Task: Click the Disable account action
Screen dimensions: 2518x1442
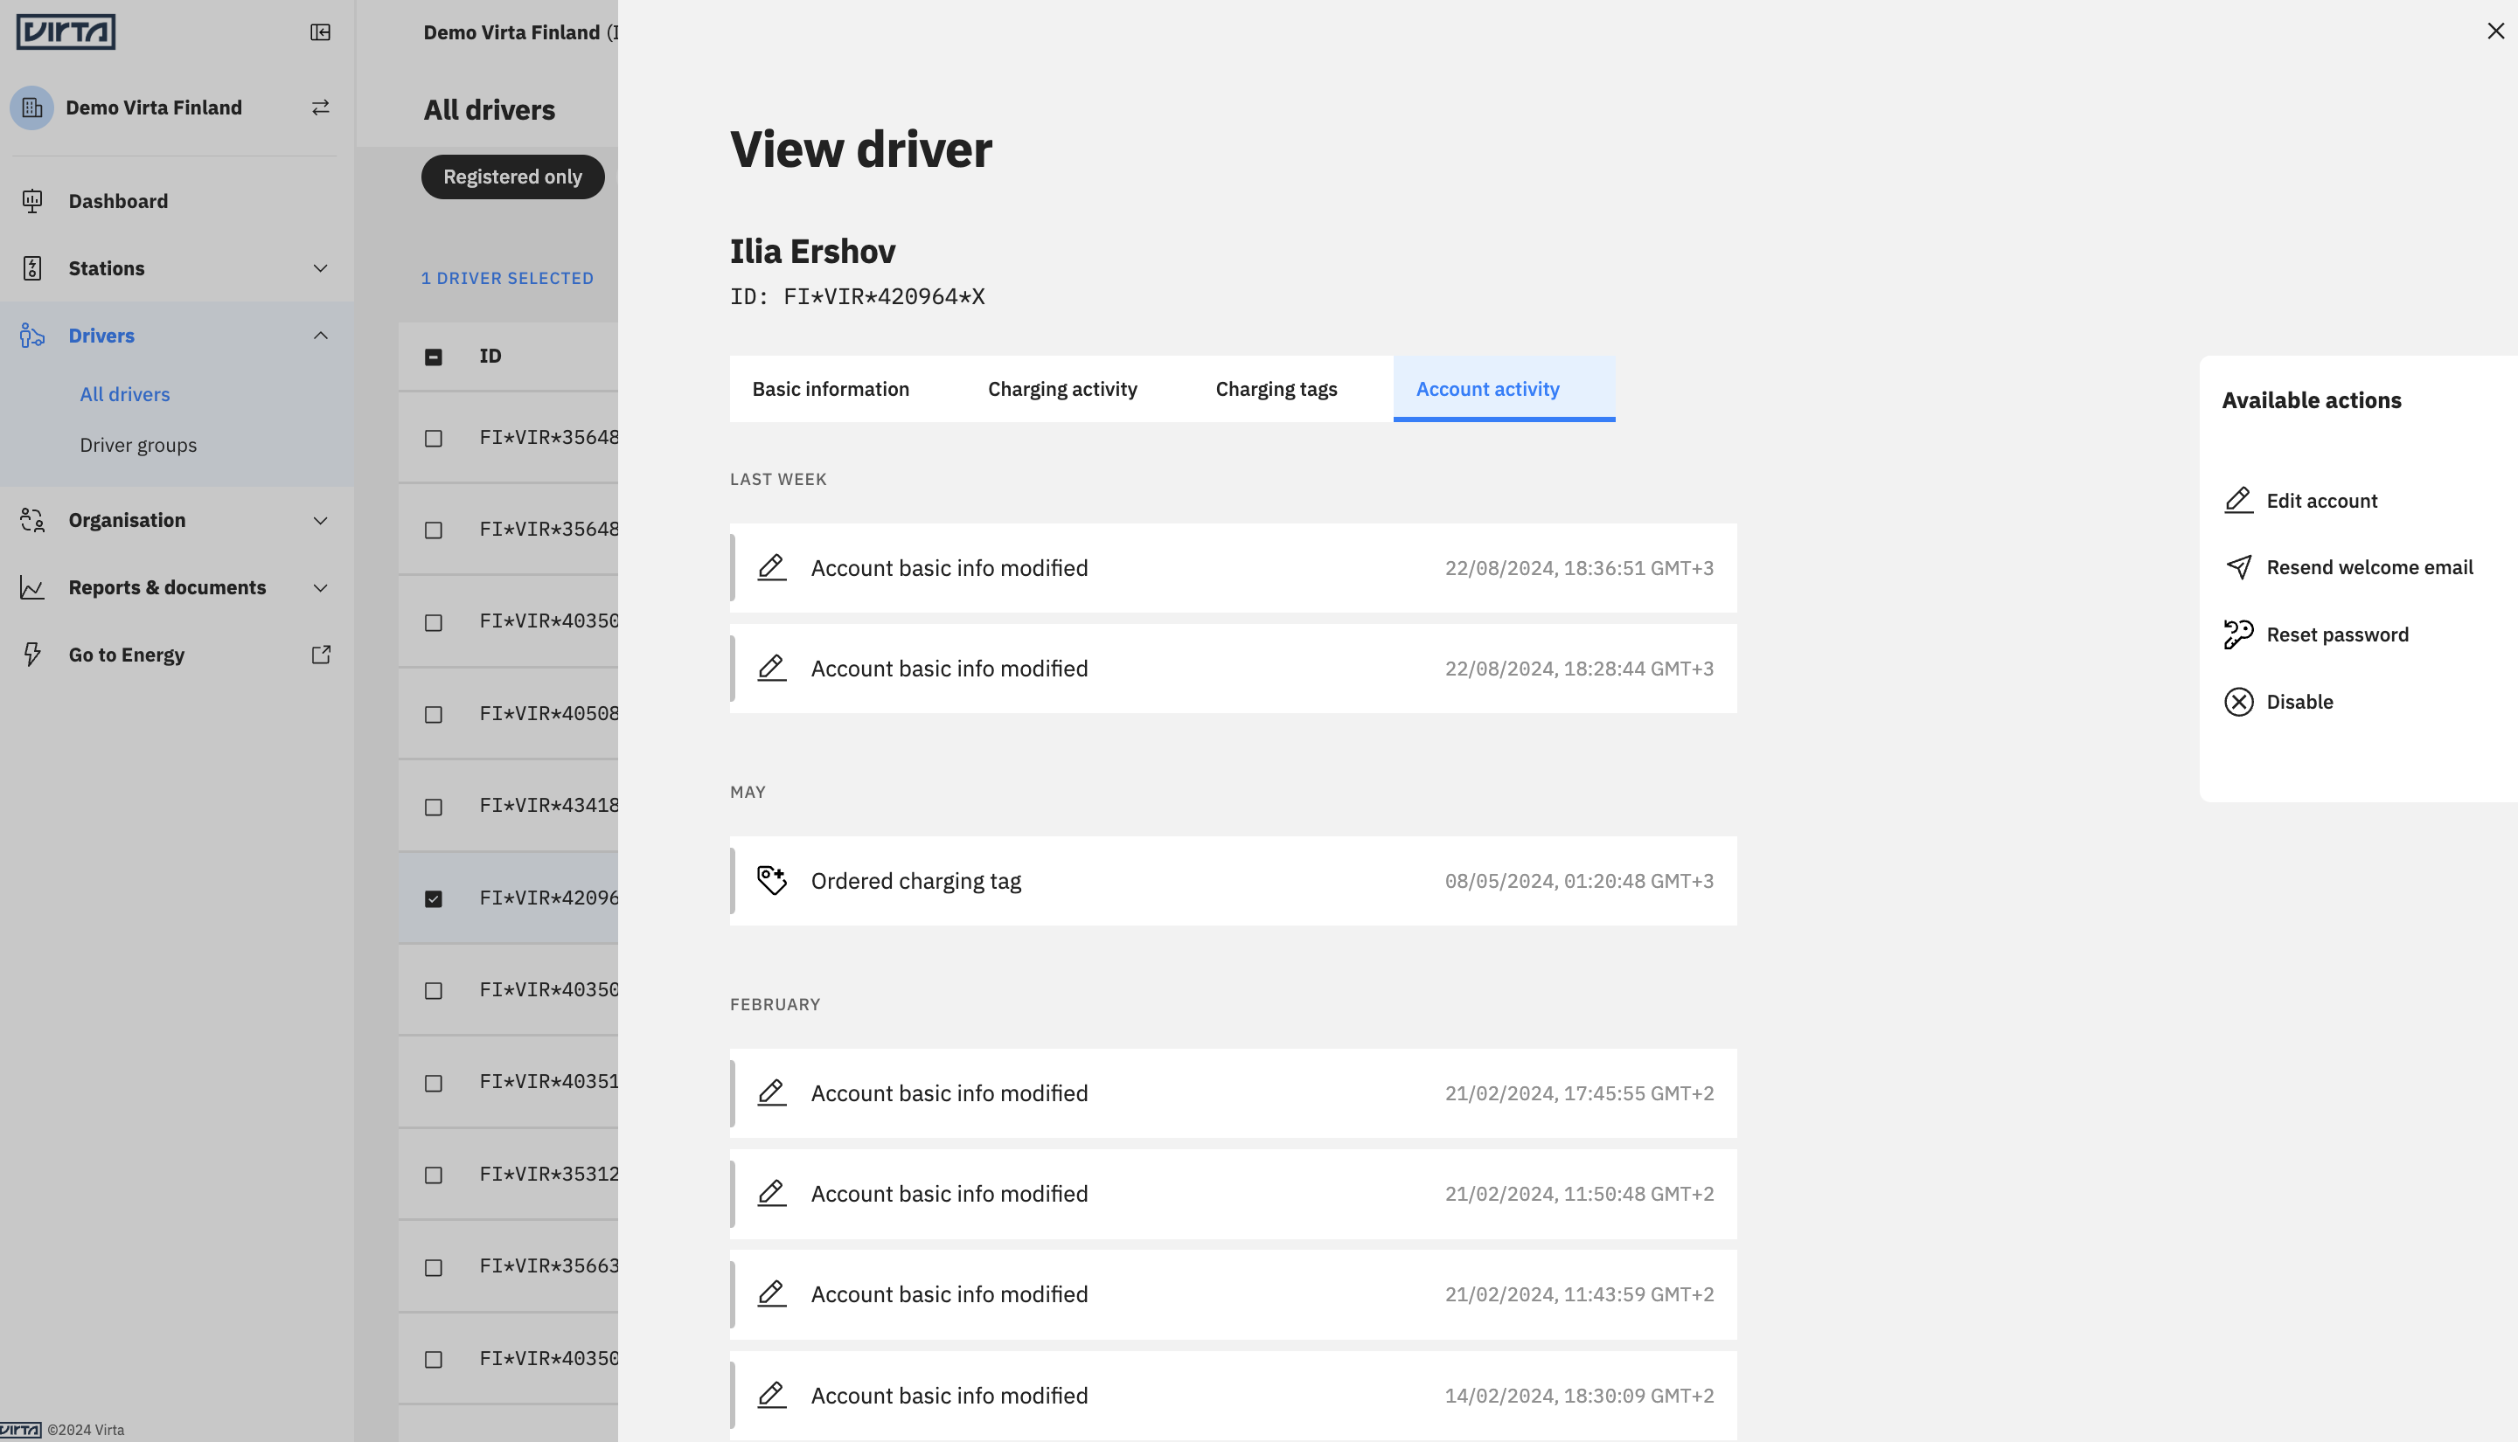Action: tap(2299, 701)
